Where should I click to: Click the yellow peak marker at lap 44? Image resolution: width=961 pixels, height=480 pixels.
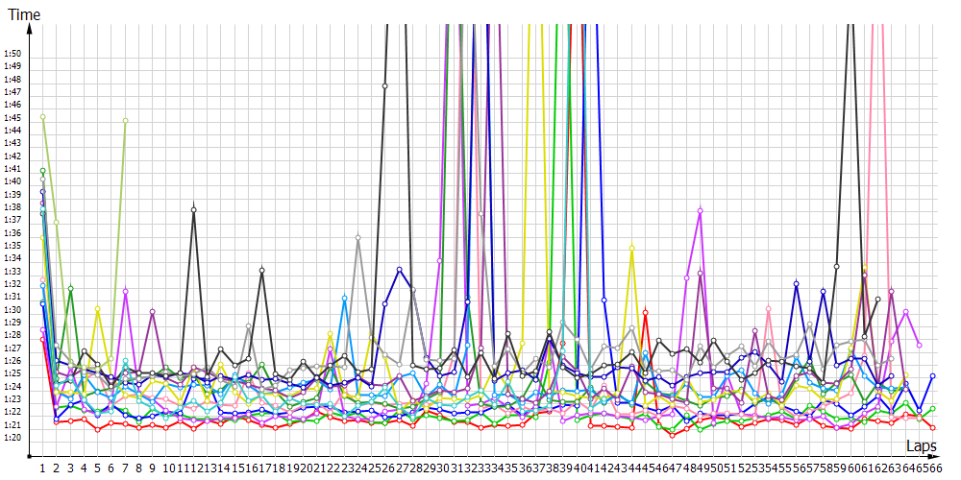631,249
